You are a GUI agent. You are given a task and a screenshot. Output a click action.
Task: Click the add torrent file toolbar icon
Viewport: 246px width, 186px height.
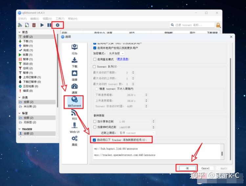(x=27, y=25)
